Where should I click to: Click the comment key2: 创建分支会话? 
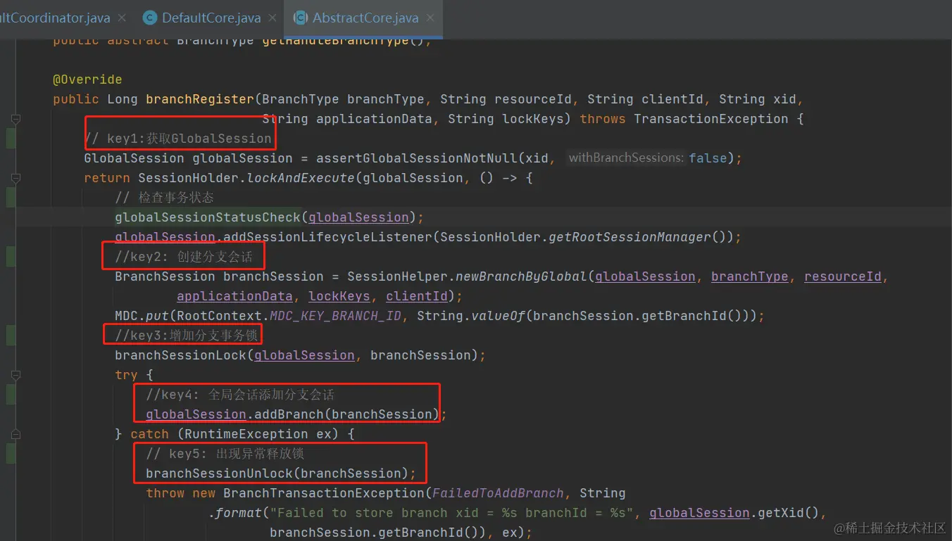click(x=184, y=257)
